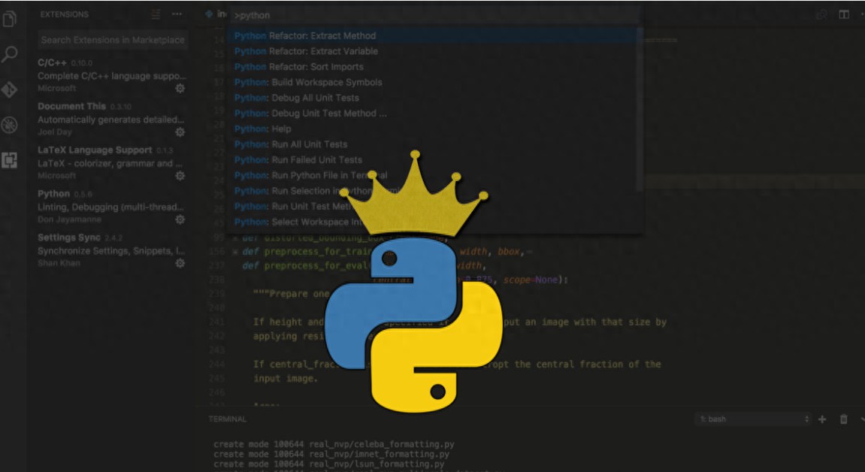
Task: Click the Search Extensions in Marketplace field
Action: [113, 40]
